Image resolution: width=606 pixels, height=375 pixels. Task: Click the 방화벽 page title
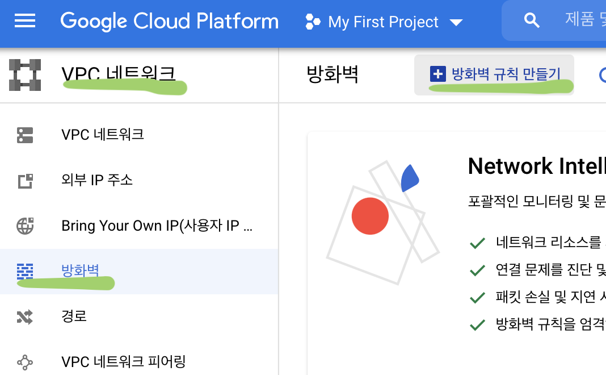(x=333, y=74)
